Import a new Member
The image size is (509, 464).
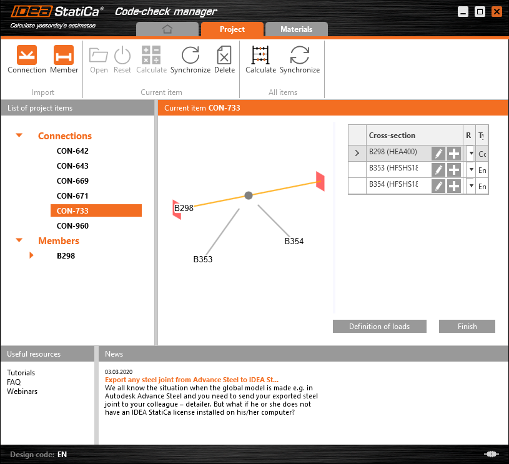pos(64,59)
